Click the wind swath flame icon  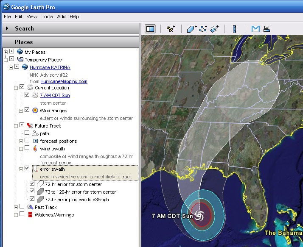tap(35, 148)
